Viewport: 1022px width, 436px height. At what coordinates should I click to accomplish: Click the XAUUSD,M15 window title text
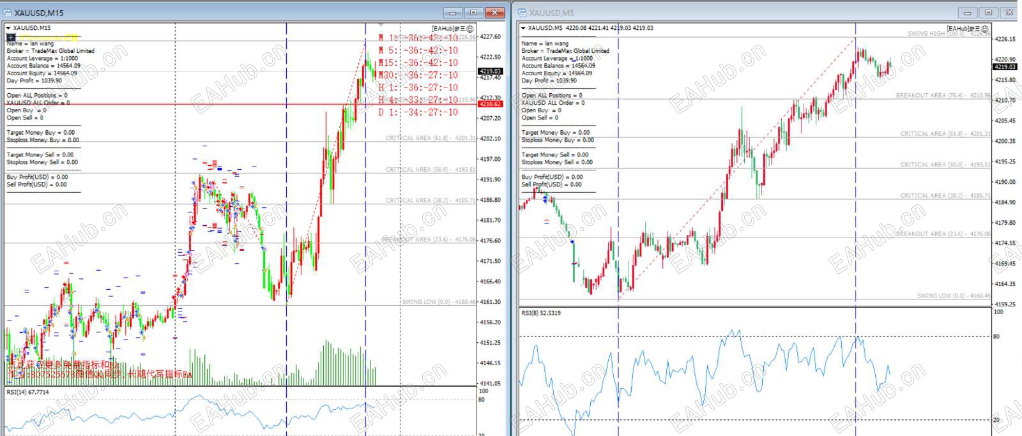[39, 13]
